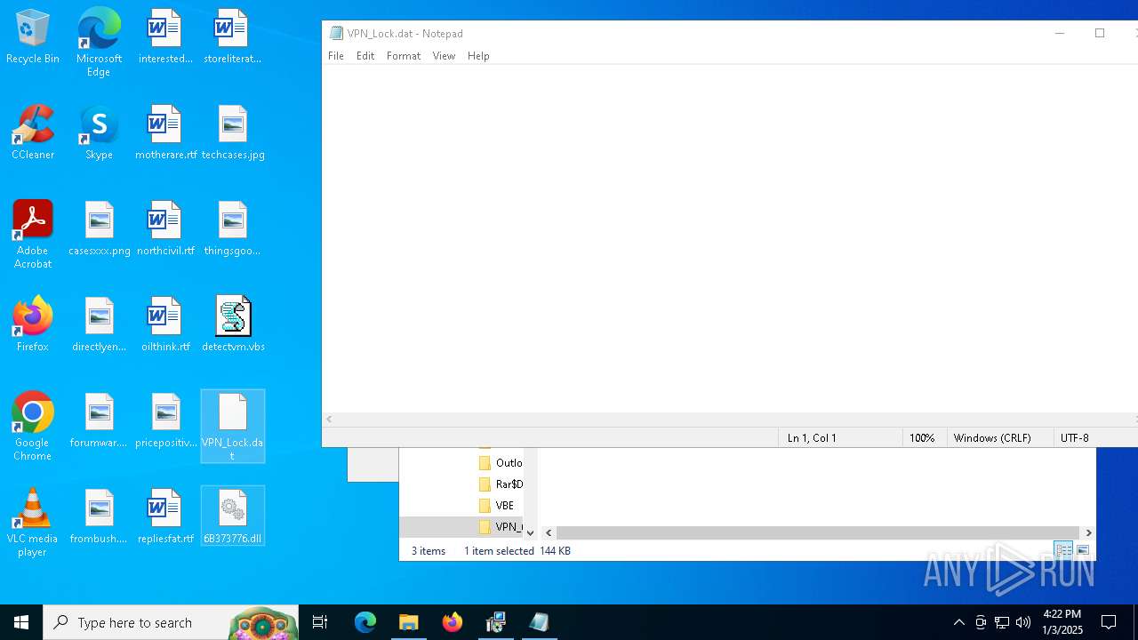The width and height of the screenshot is (1138, 640).
Task: Select thingsgoo... image file icon
Action: 233,229
